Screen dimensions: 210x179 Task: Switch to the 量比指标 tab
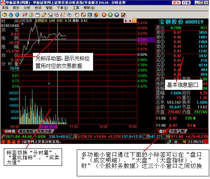click(26, 131)
